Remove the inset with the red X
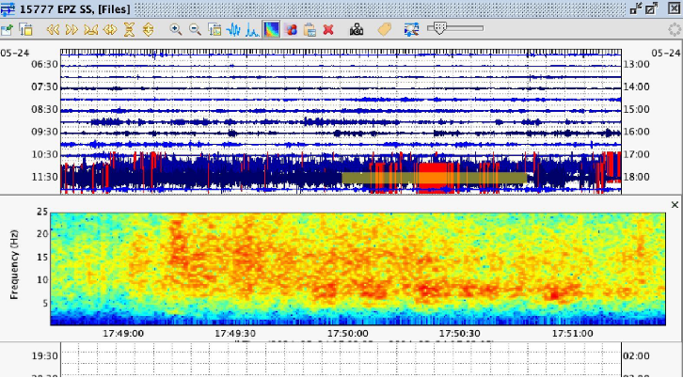Screen dimensions: 683x378 click(x=328, y=29)
